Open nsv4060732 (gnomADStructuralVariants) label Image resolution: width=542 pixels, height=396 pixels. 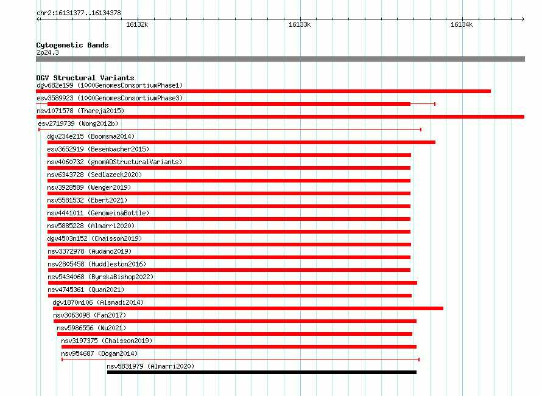point(114,162)
